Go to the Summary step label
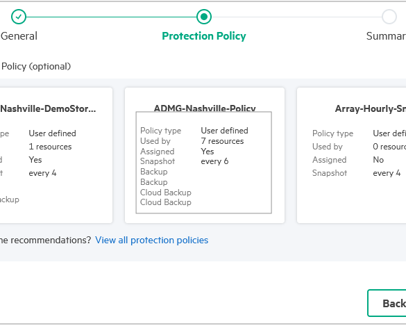The width and height of the screenshot is (406, 326). [x=386, y=35]
